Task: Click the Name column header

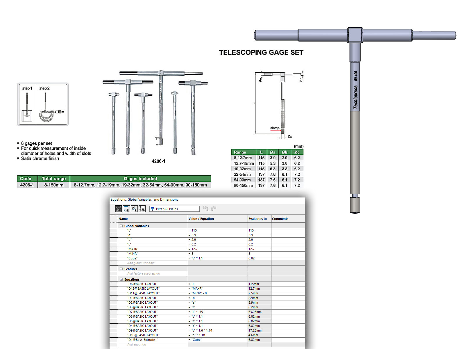Action: (x=153, y=219)
